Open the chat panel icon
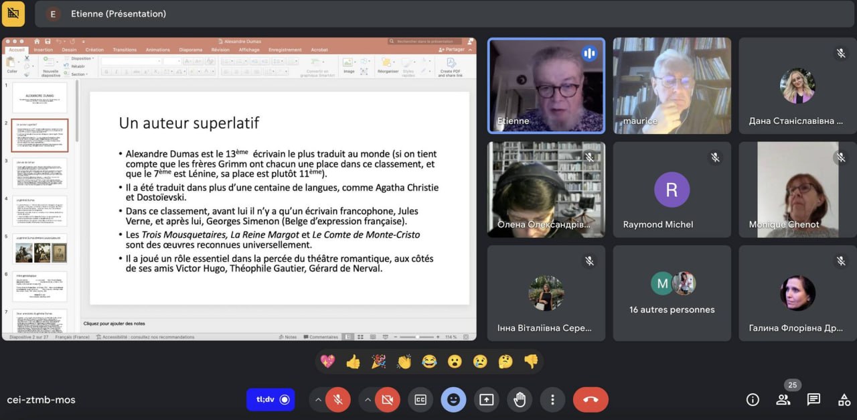The image size is (857, 420). (813, 400)
